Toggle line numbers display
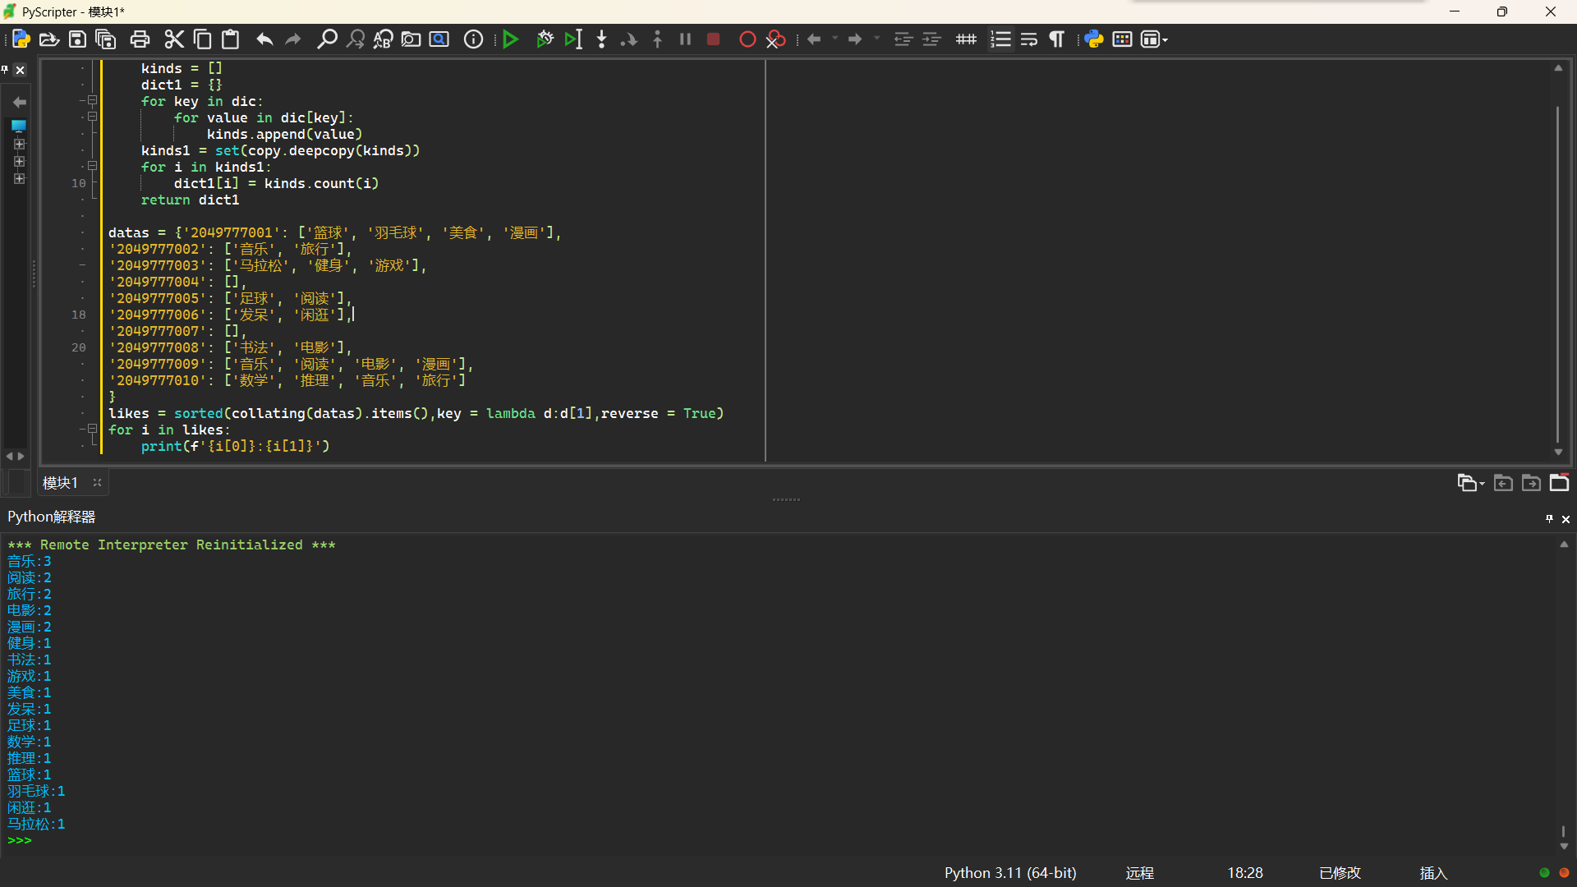1577x887 pixels. pos(1000,39)
